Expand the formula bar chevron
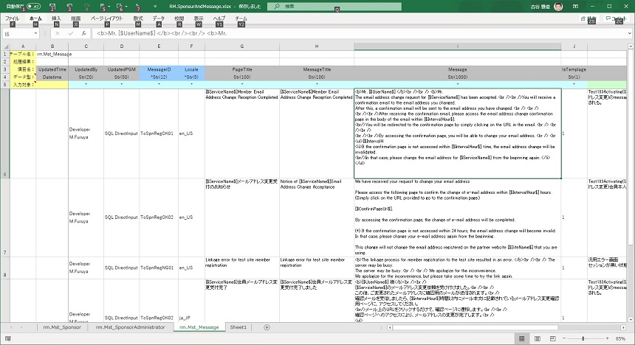Image resolution: width=635 pixels, height=345 pixels. [x=630, y=34]
